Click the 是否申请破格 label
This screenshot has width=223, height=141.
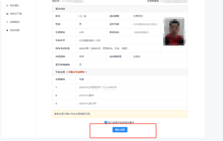coord(62,64)
